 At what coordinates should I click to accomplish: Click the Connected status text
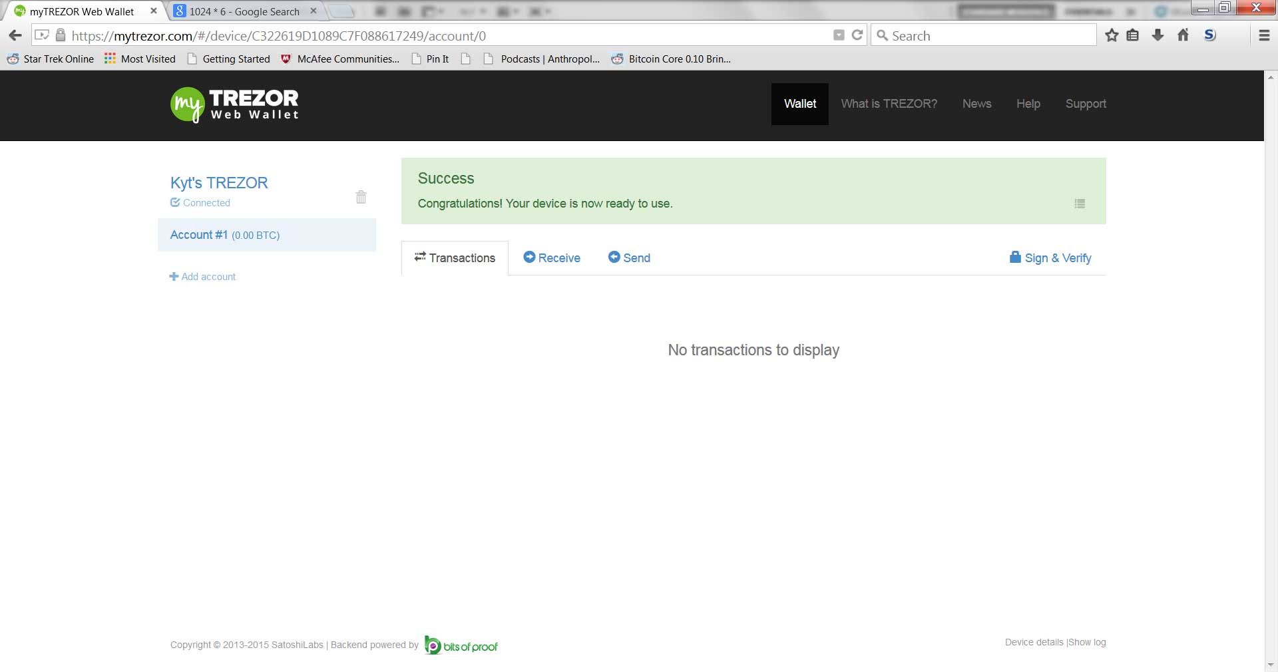click(206, 203)
